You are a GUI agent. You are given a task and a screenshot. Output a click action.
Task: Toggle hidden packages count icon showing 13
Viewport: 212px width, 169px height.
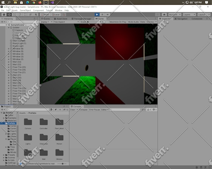pyautogui.click(x=66, y=110)
